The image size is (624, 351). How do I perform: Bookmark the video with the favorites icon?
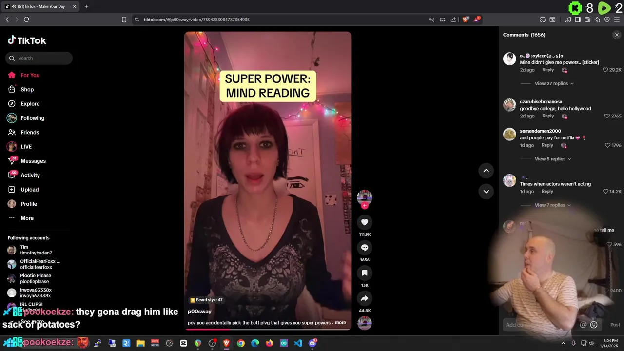364,273
